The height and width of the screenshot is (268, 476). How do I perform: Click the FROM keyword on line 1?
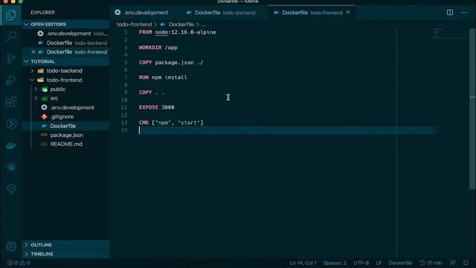coord(145,32)
